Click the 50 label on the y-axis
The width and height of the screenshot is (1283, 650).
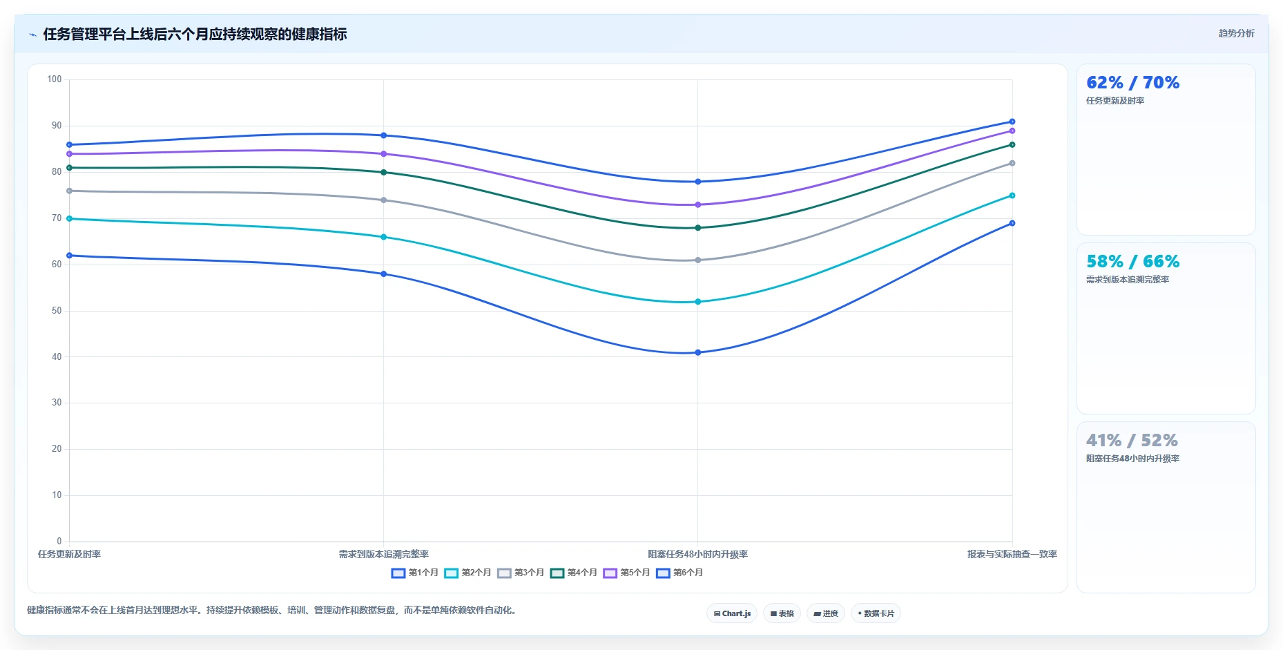point(57,311)
